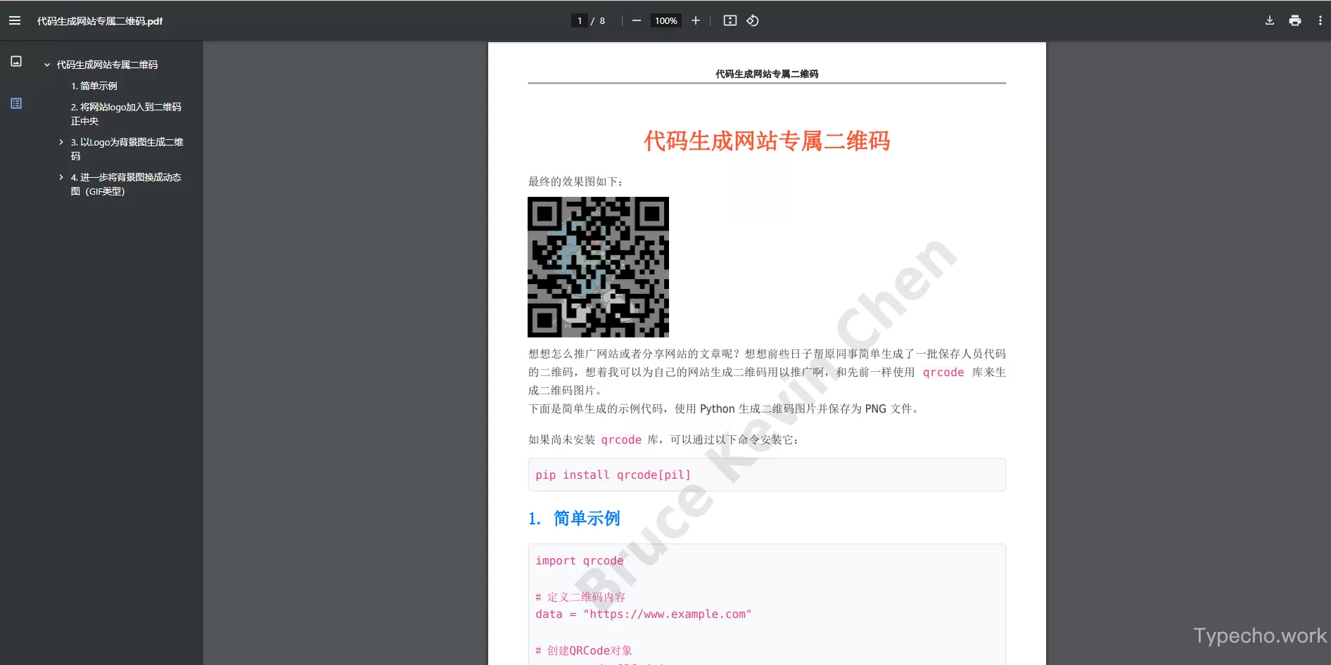Viewport: 1331px width, 665px height.
Task: Click the 100% zoom level display
Action: coord(665,20)
